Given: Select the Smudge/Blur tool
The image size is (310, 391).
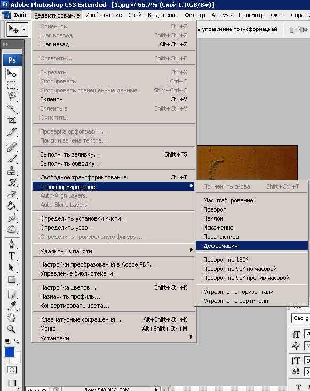Looking at the screenshot, I should click(12, 217).
